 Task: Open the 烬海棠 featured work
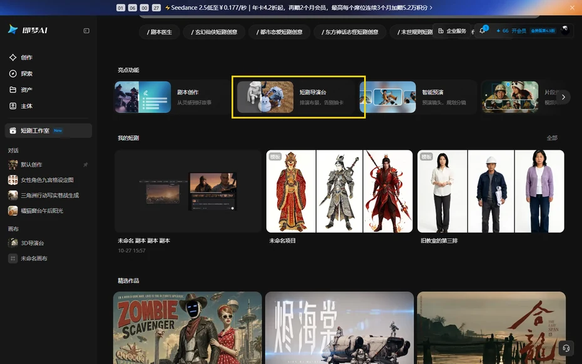pos(339,328)
